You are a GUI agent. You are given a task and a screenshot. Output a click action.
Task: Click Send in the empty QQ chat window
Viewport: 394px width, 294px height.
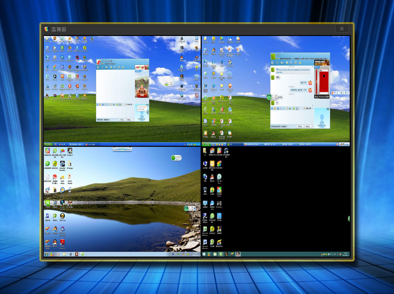(129, 120)
